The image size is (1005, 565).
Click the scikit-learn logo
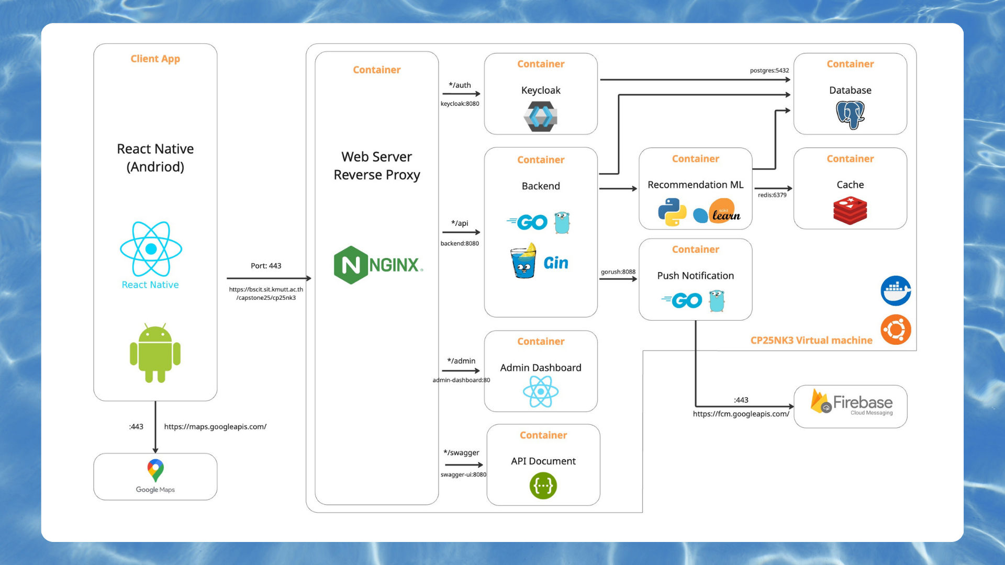(718, 212)
